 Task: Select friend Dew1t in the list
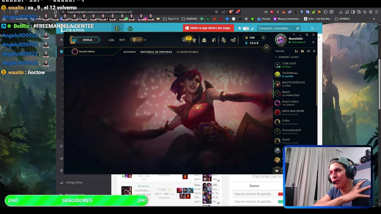click(295, 141)
